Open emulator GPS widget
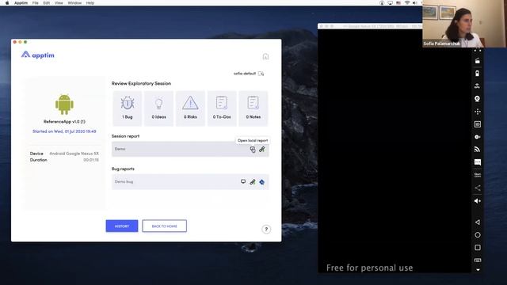507x285 pixels. click(478, 86)
